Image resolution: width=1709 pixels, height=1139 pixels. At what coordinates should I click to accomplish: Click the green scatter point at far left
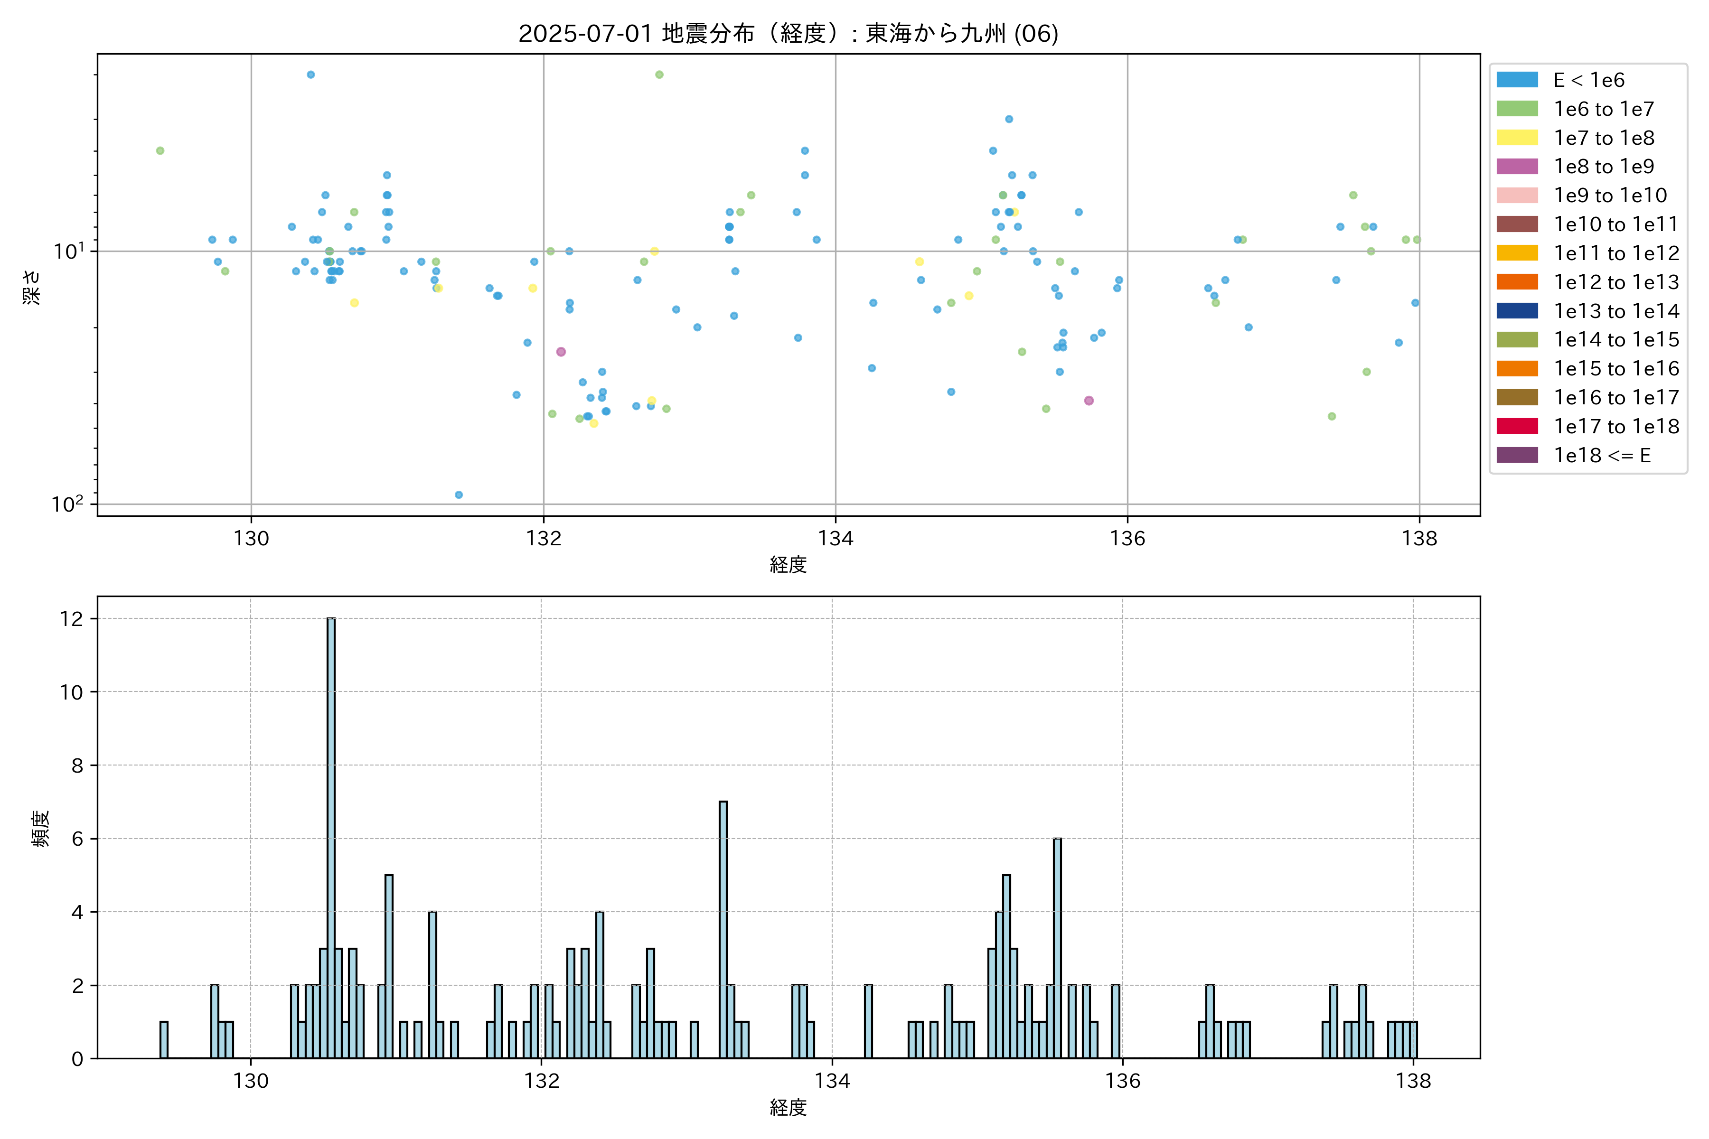click(x=160, y=151)
